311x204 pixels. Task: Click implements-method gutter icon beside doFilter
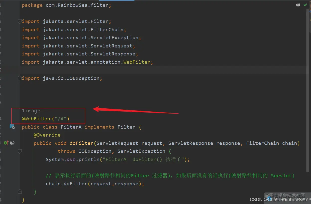pyautogui.click(x=6, y=143)
